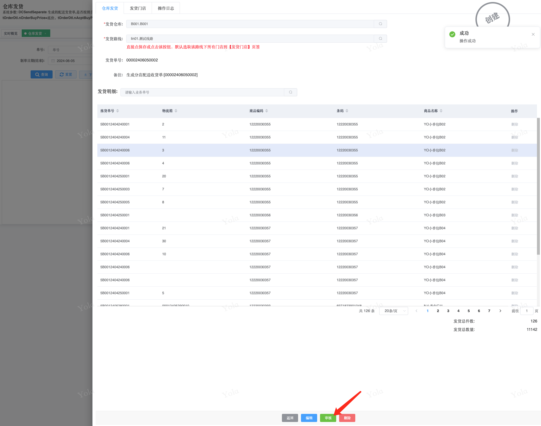Click cell 5B0012404250005 in 拣货单号
Image resolution: width=541 pixels, height=426 pixels.
pos(115,202)
